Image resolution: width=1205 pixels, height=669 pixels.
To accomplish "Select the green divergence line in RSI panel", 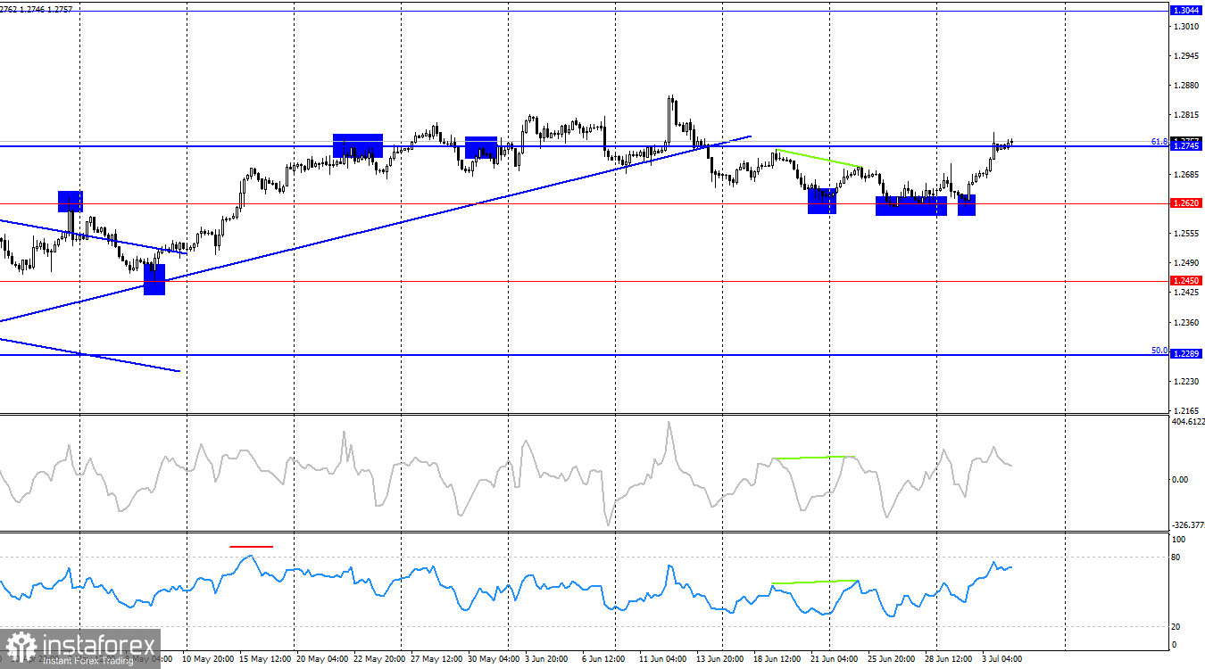I will pyautogui.click(x=814, y=582).
